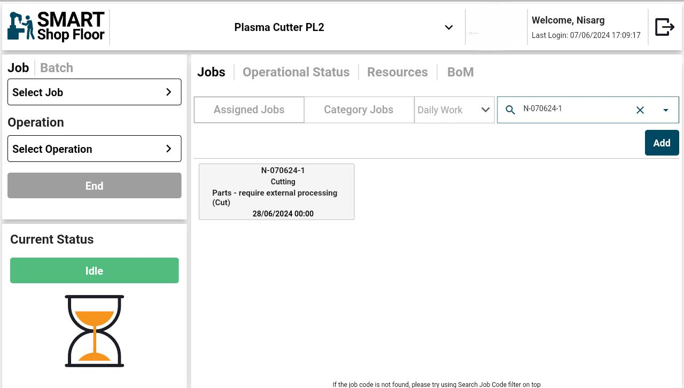The image size is (684, 388).
Task: Click the hourglass idle status icon
Action: 95,331
